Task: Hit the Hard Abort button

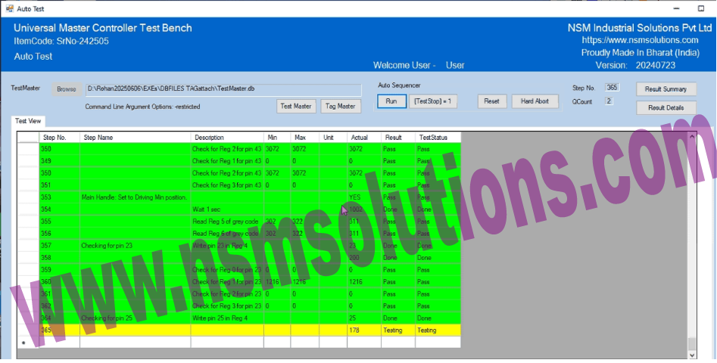Action: coord(535,101)
